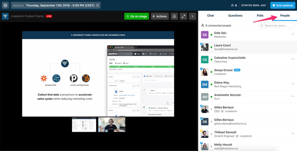Click the Segment icon in the slide

pos(56,78)
